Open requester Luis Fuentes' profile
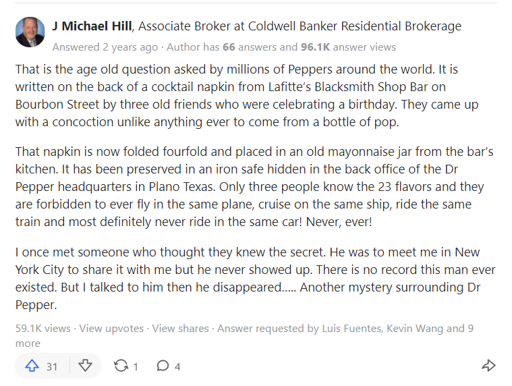 pos(351,328)
